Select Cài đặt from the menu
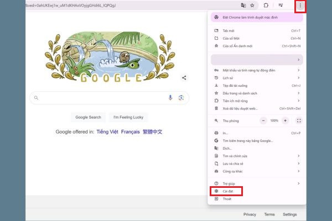The image size is (332, 221). pos(226,191)
